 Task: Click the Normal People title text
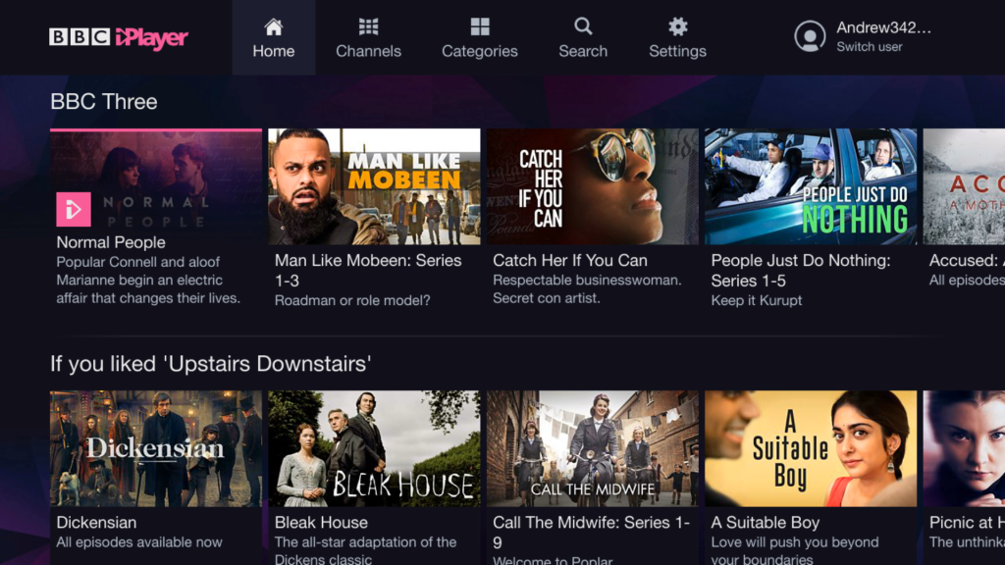(x=111, y=242)
